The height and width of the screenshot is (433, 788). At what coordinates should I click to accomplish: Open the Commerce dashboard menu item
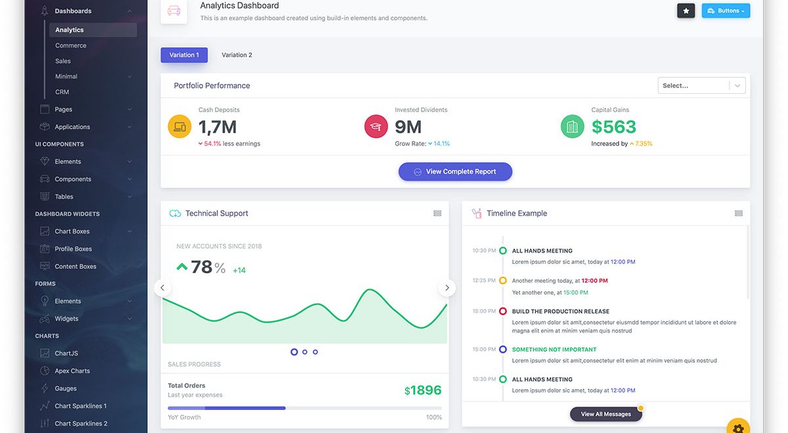(x=71, y=46)
